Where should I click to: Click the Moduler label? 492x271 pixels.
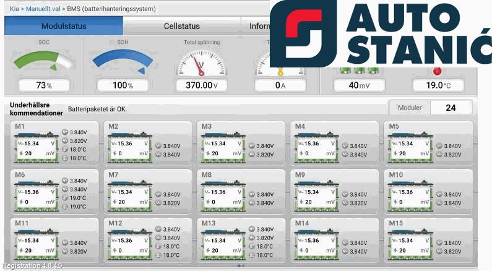pos(410,108)
